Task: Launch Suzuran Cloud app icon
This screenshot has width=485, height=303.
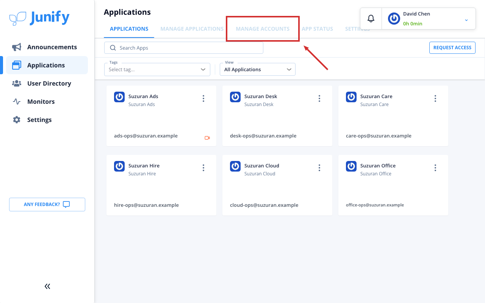Action: point(235,166)
